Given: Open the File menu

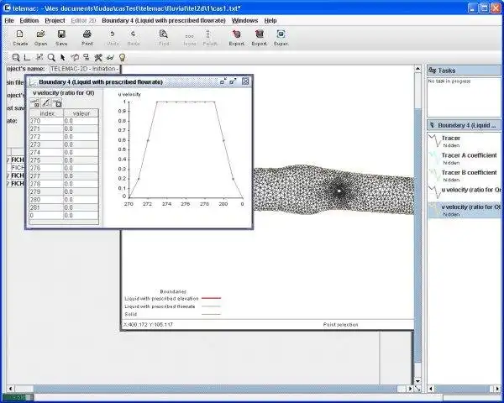Looking at the screenshot, I should pos(9,20).
